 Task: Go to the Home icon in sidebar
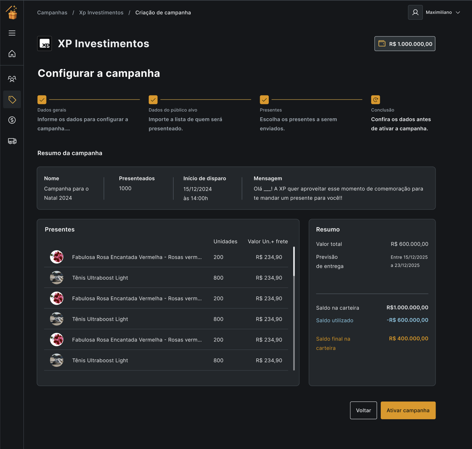coord(12,53)
